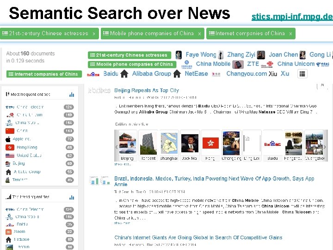The image size is (333, 250).
Task: Select China Unicom in Most frequent entities
Action: [29, 115]
